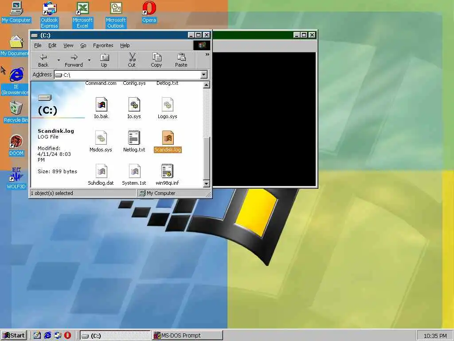Click the Windows logo throbber in toolbar
The image size is (454, 341).
(202, 45)
